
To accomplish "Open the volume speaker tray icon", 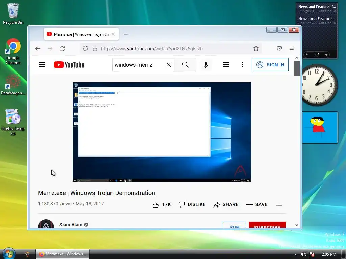I will coord(304,254).
